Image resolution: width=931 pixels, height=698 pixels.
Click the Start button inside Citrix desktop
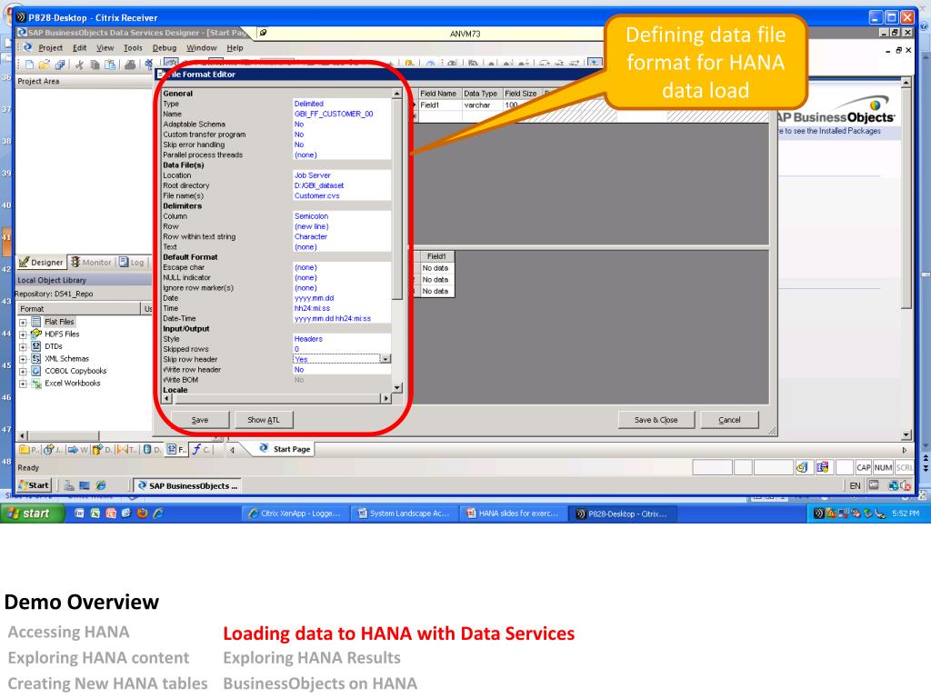(35, 485)
